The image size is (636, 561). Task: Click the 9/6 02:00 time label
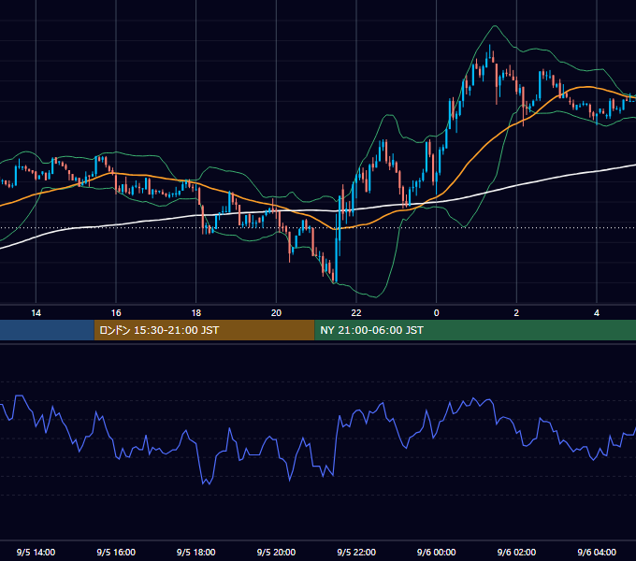516,552
